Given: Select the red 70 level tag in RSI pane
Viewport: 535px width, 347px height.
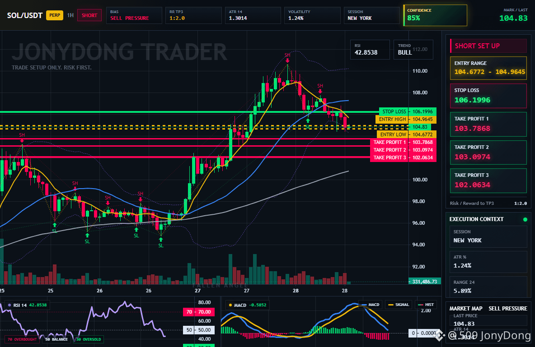Looking at the screenshot, I should (x=198, y=312).
